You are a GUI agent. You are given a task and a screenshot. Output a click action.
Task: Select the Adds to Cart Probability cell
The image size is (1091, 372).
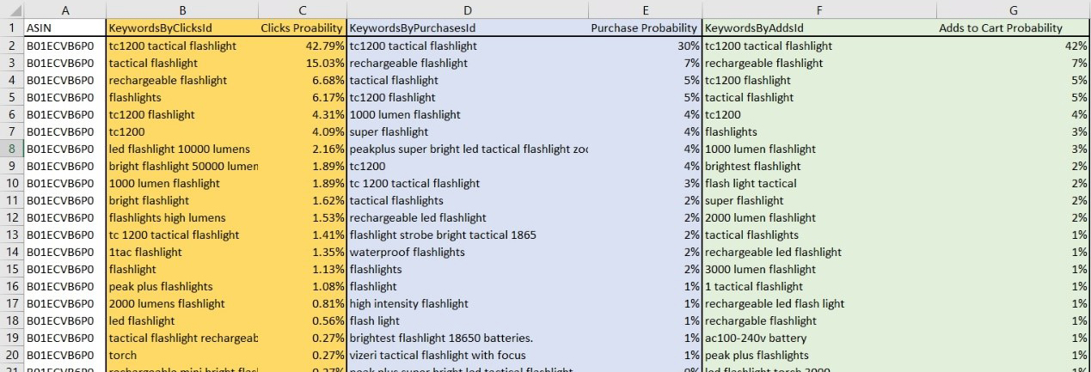[x=1014, y=27]
